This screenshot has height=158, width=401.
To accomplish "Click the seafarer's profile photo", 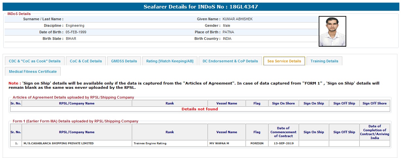I will 332,31.
